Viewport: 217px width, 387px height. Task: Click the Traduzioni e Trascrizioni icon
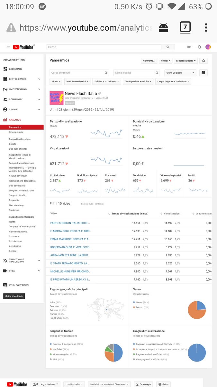pyautogui.click(x=5, y=261)
